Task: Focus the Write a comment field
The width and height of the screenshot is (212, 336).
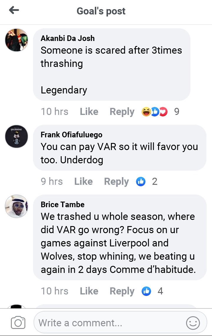Action: click(x=120, y=322)
